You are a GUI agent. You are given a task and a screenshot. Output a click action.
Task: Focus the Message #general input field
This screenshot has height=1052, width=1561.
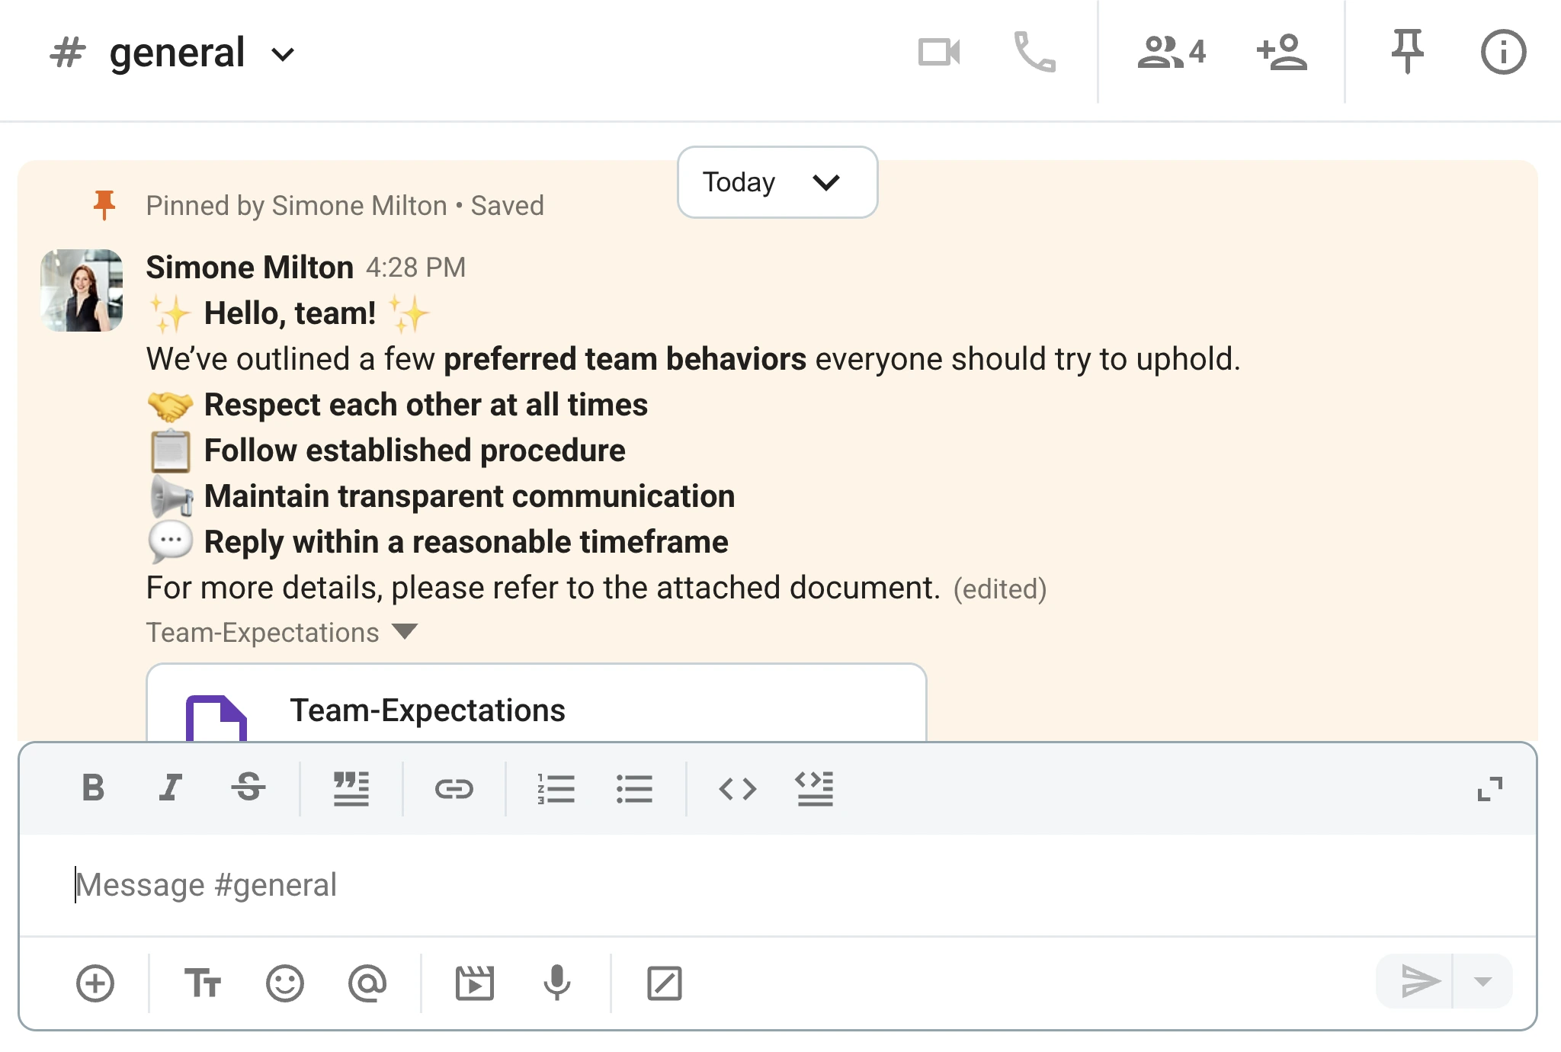(777, 885)
